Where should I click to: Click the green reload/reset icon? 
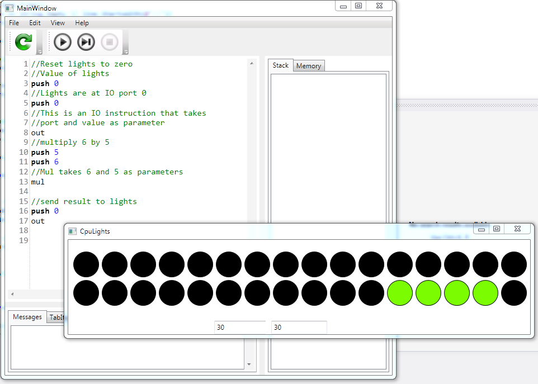[x=23, y=42]
